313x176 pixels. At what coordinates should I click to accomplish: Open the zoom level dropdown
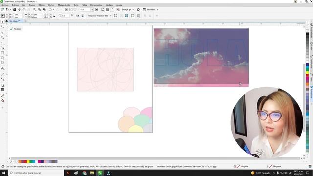point(92,10)
